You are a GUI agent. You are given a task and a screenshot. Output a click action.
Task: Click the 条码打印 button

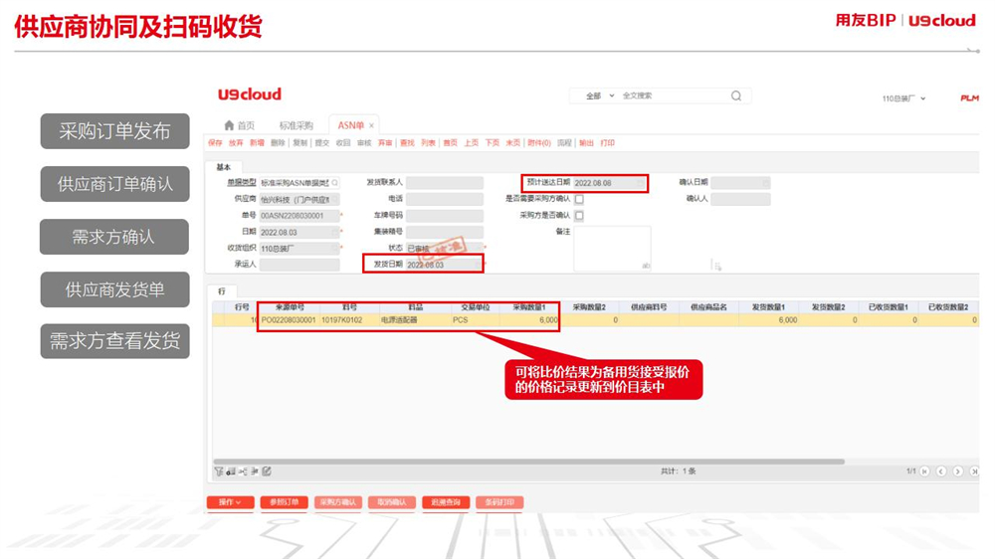point(499,502)
